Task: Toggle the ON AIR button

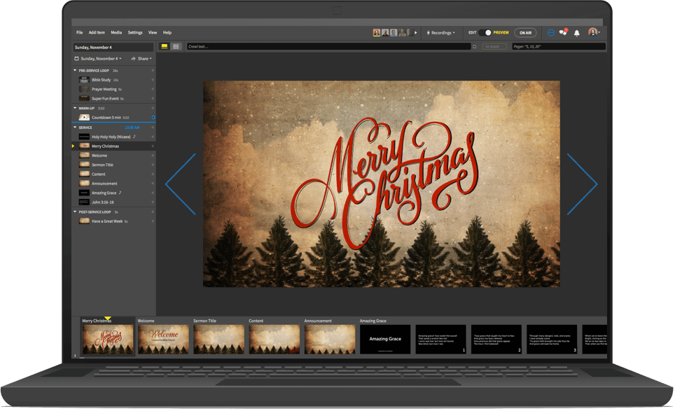Action: (x=525, y=33)
